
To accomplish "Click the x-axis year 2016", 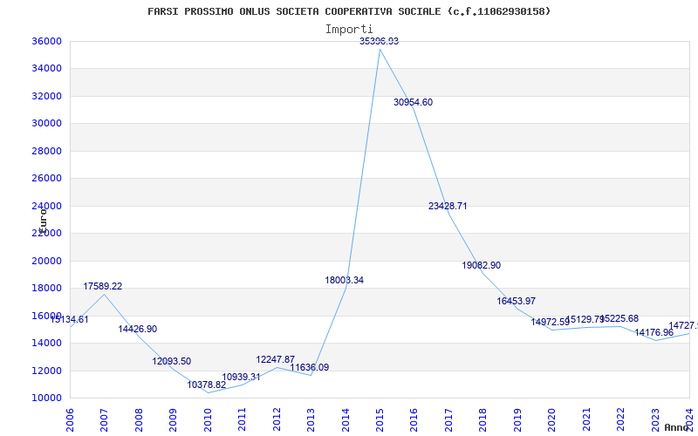I will [414, 419].
